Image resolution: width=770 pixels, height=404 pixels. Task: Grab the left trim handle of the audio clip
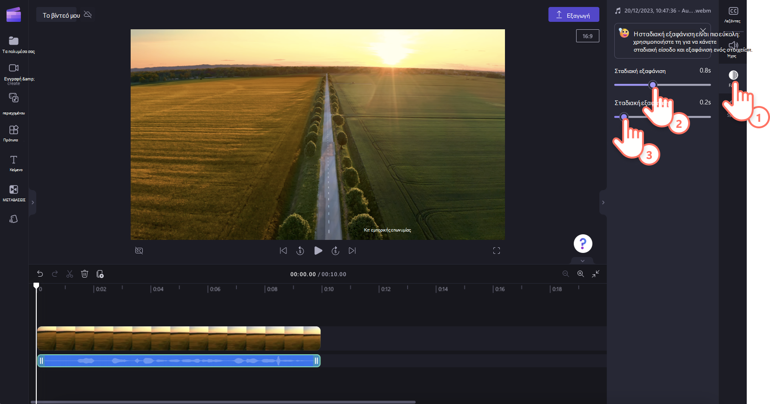point(41,361)
